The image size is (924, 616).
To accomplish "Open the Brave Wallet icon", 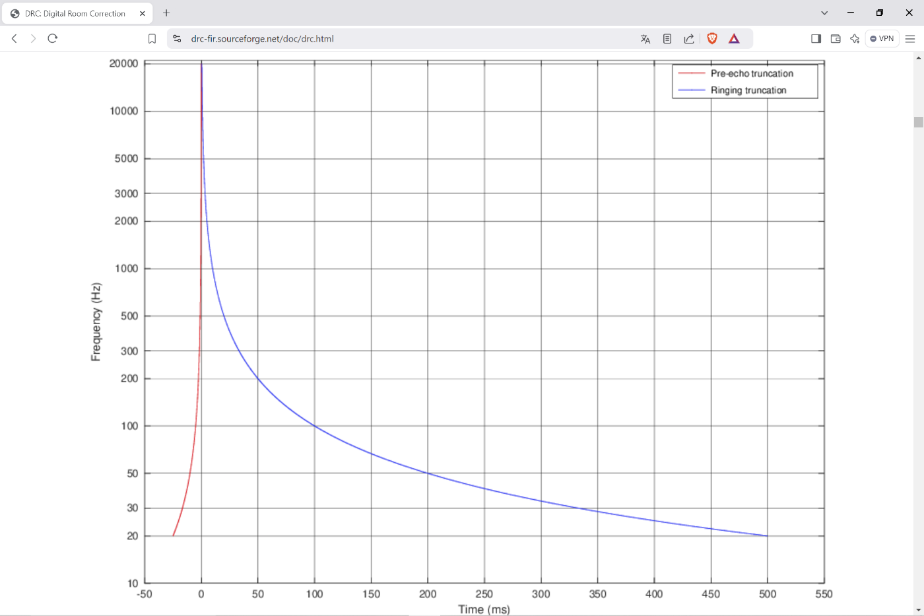I will coord(836,39).
